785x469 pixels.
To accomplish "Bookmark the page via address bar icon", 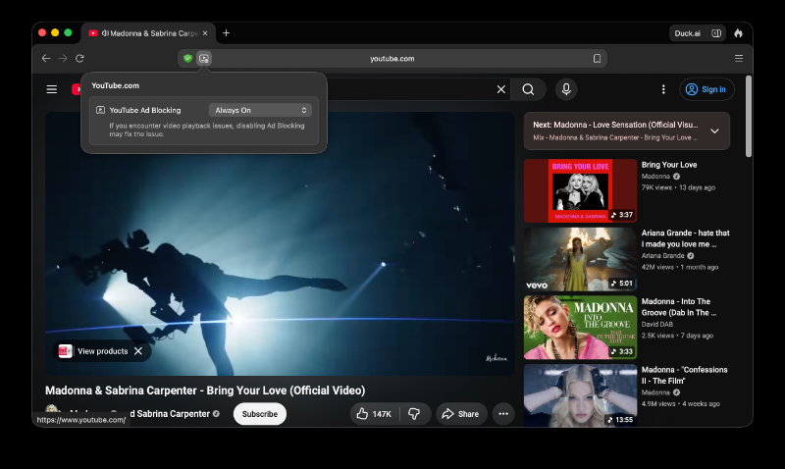I will coord(597,59).
